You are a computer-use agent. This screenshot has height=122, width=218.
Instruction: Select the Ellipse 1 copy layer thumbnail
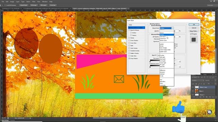coord(197,87)
